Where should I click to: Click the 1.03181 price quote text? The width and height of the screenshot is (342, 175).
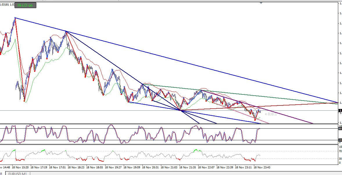coord(4,4)
